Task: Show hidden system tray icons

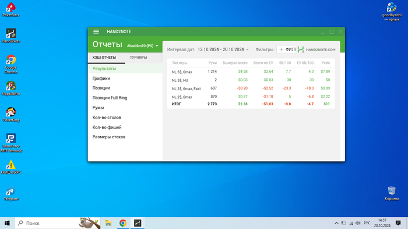Action: coord(336,223)
